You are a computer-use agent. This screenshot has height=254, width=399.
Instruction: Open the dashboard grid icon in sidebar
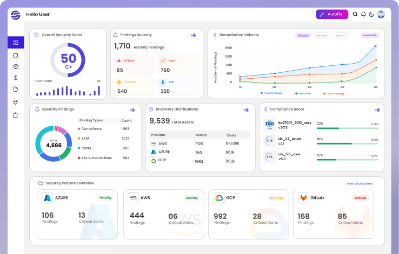pos(16,43)
